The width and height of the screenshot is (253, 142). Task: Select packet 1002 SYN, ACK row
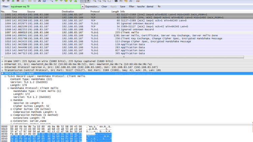(x=126, y=18)
